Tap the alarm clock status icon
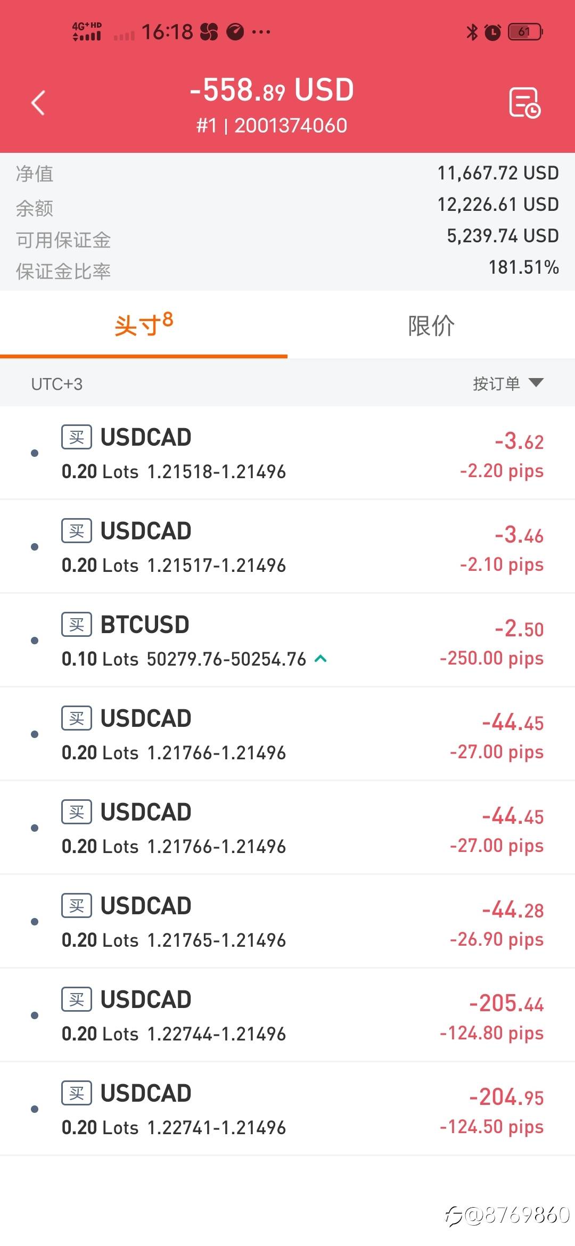Screen dimensions: 575x1246 click(492, 32)
